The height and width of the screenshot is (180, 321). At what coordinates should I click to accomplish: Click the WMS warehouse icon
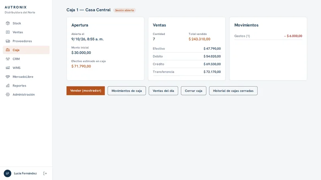[x=8, y=68]
